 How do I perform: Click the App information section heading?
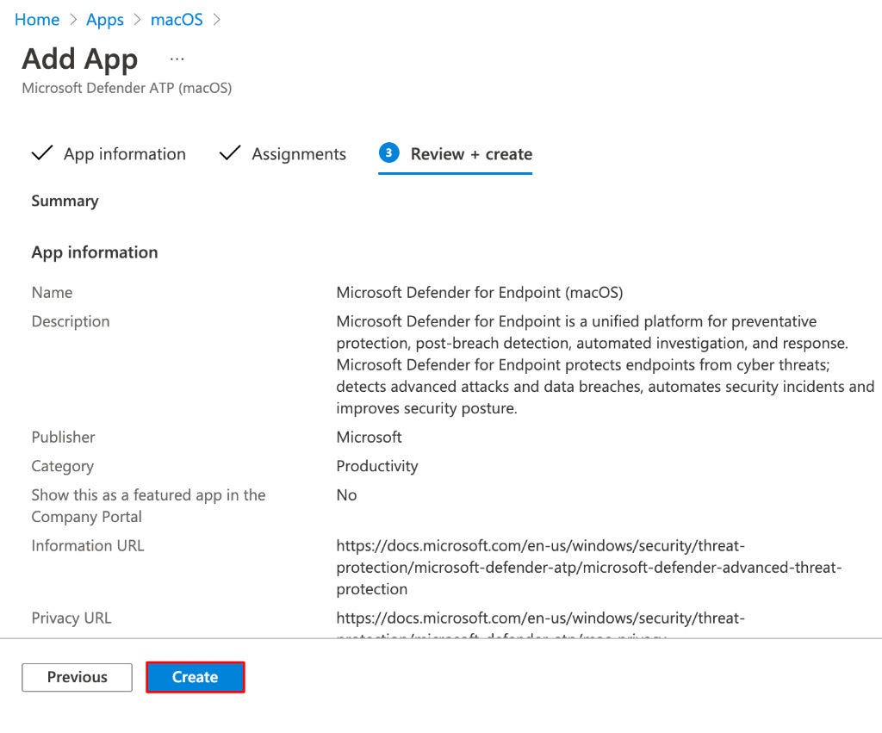[95, 252]
